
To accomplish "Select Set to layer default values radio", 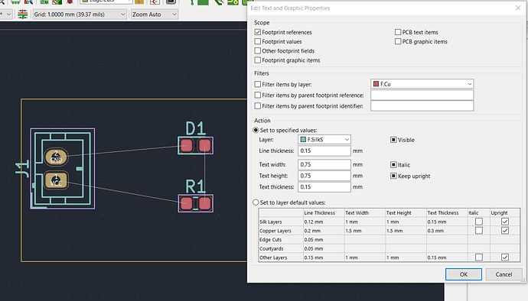I will [x=256, y=202].
